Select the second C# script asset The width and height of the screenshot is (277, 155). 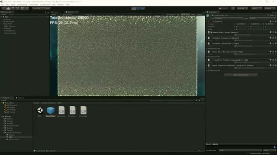[72, 111]
